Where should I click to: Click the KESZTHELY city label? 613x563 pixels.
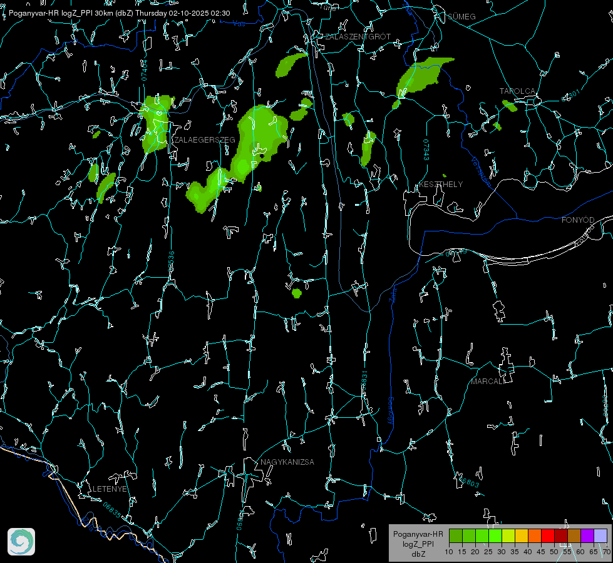click(x=441, y=184)
